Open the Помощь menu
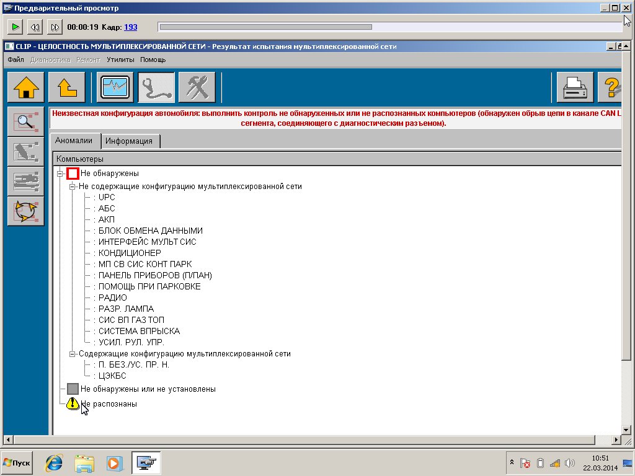 [153, 59]
